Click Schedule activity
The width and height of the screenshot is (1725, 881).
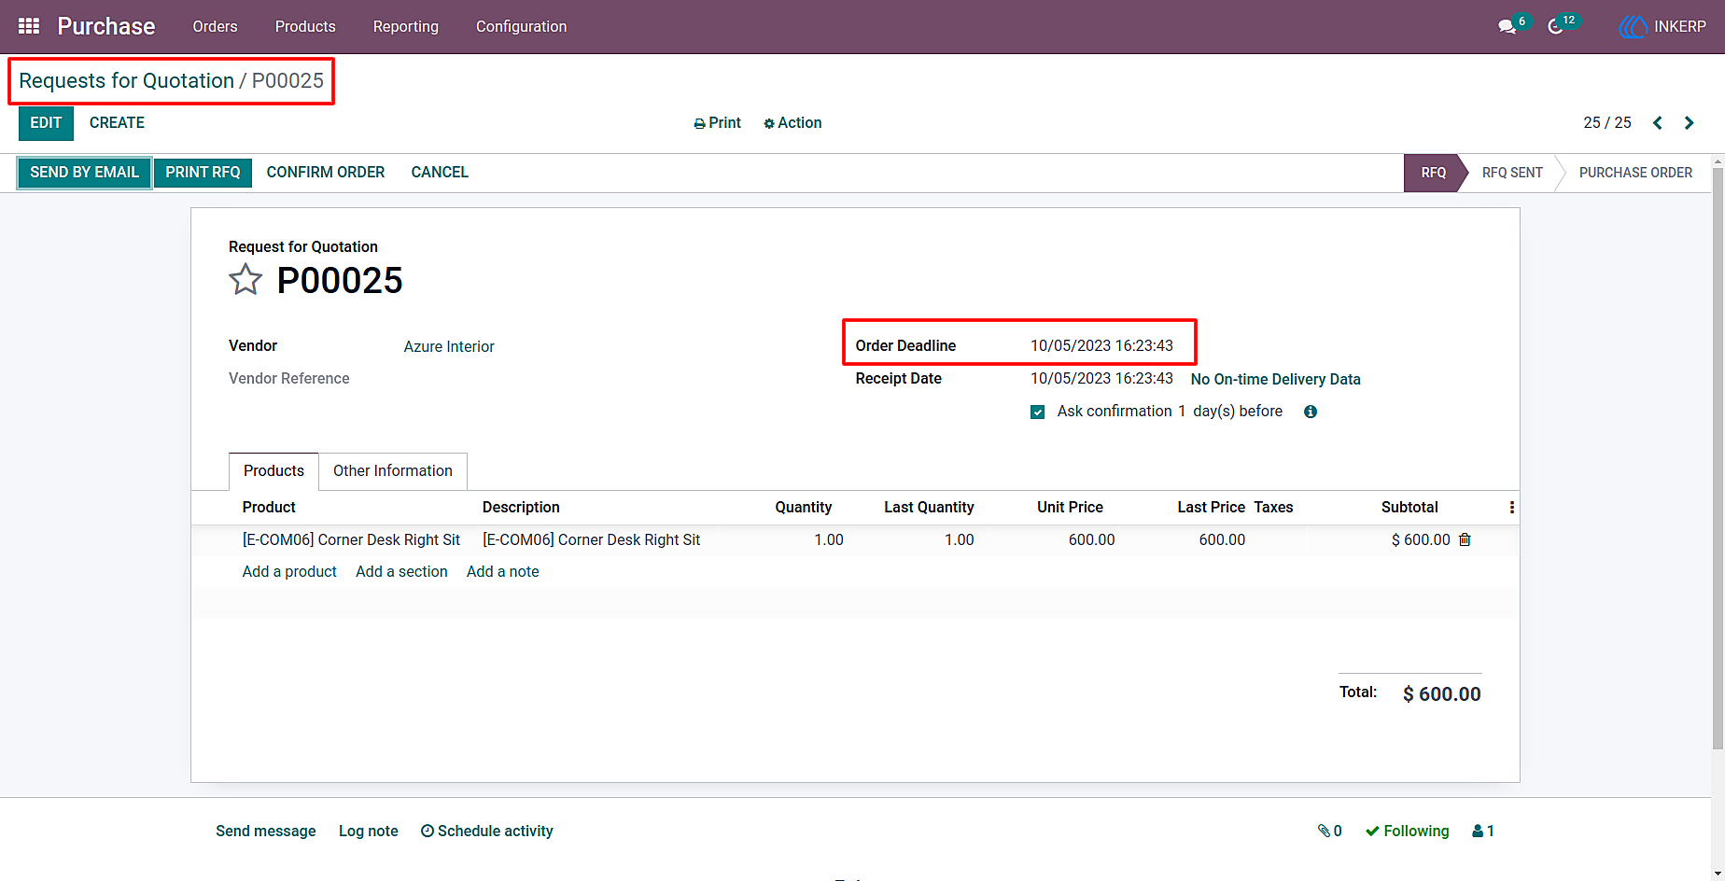(x=486, y=831)
